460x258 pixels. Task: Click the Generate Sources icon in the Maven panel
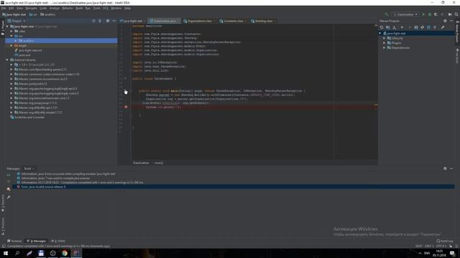(388, 27)
